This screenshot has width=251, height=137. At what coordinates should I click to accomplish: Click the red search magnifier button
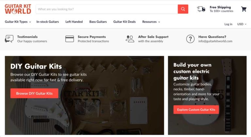tap(183, 9)
